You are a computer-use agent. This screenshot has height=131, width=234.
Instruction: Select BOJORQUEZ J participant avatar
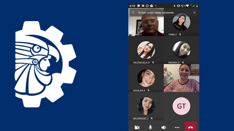click(x=146, y=106)
